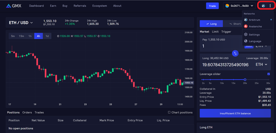Select 5m chart interval
This screenshot has width=276, height=133.
click(13, 36)
